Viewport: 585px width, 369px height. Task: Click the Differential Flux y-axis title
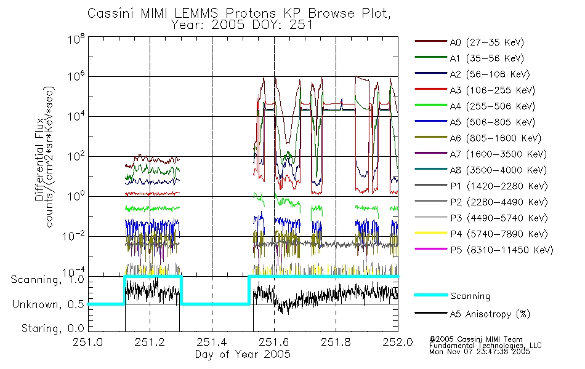pyautogui.click(x=39, y=159)
